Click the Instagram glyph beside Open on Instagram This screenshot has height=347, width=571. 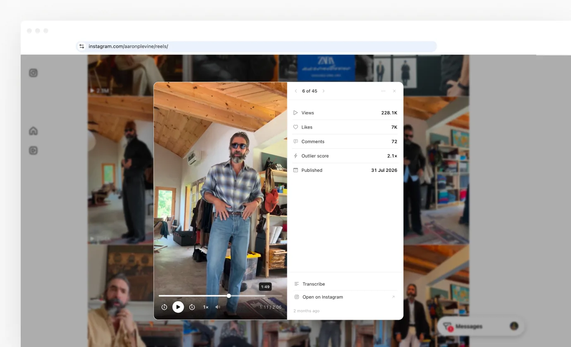point(297,297)
